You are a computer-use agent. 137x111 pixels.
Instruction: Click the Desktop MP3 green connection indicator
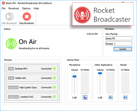coord(54,68)
